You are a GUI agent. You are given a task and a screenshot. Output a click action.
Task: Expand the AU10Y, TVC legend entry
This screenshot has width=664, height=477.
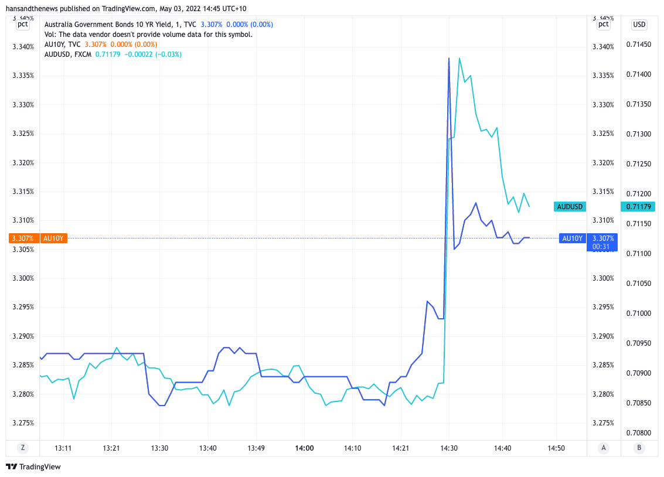pyautogui.click(x=63, y=45)
